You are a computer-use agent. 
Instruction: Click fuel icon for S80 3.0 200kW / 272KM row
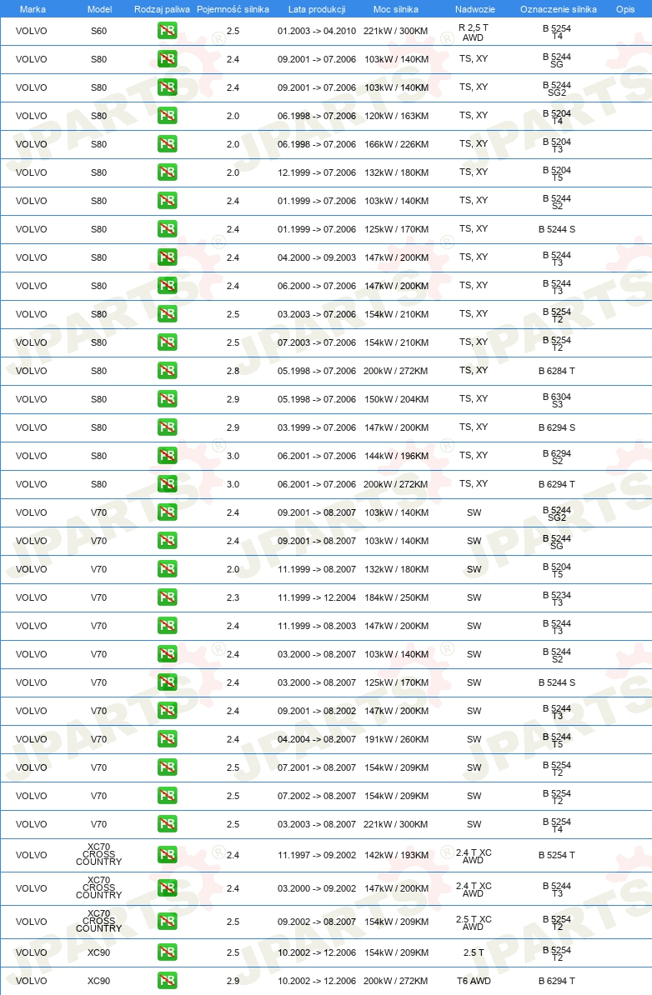168,484
